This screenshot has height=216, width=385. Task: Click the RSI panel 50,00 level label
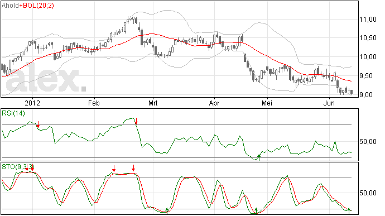pos(368,142)
